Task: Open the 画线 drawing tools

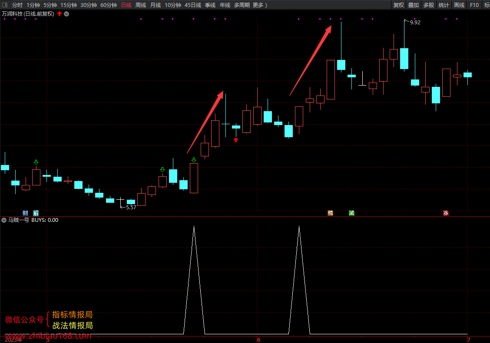Action: 459,5
